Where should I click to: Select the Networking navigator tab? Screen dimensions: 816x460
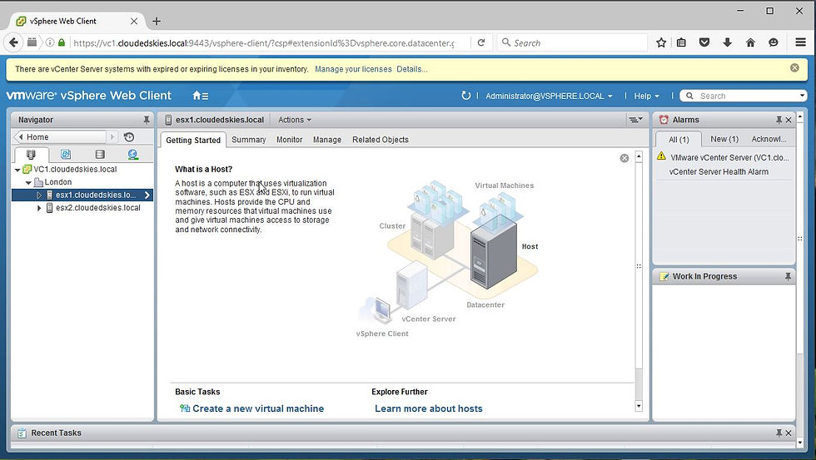pyautogui.click(x=133, y=155)
